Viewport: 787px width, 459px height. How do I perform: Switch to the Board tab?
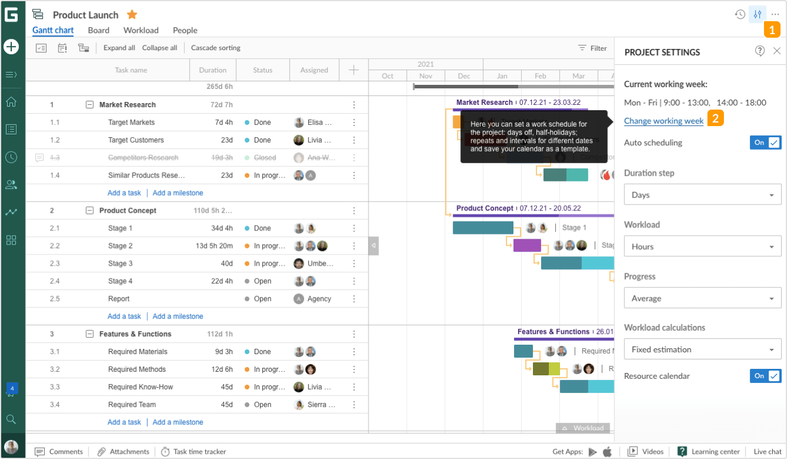point(98,30)
